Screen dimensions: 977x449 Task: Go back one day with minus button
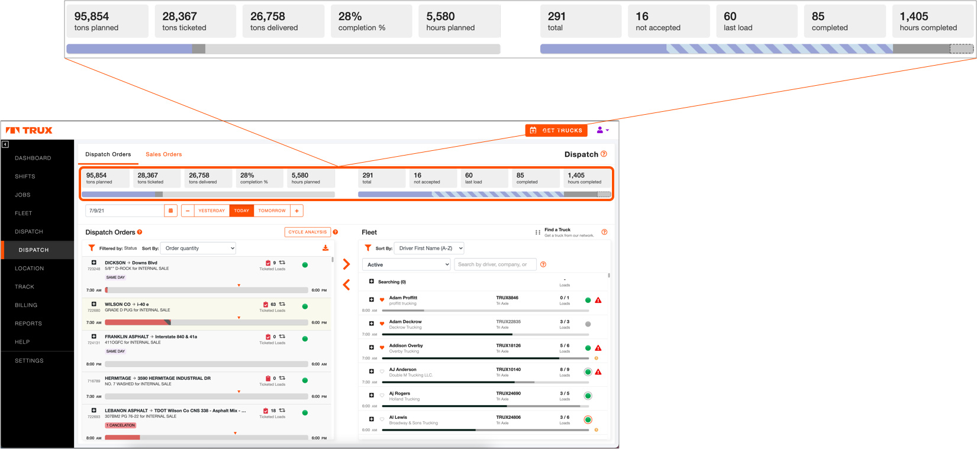click(188, 211)
